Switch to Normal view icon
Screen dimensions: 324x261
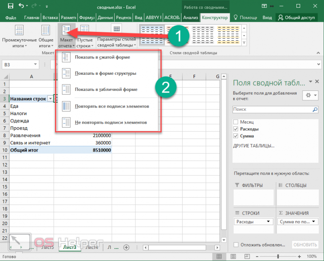(x=219, y=257)
